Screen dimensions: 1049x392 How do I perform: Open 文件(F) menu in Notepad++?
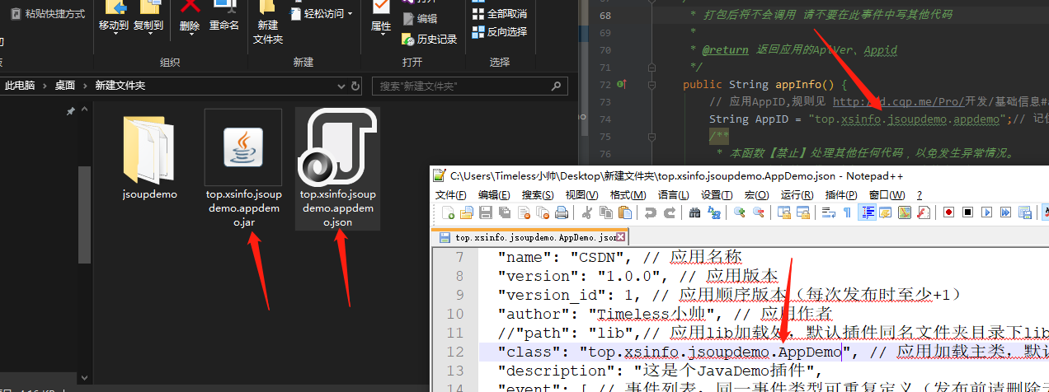point(451,195)
